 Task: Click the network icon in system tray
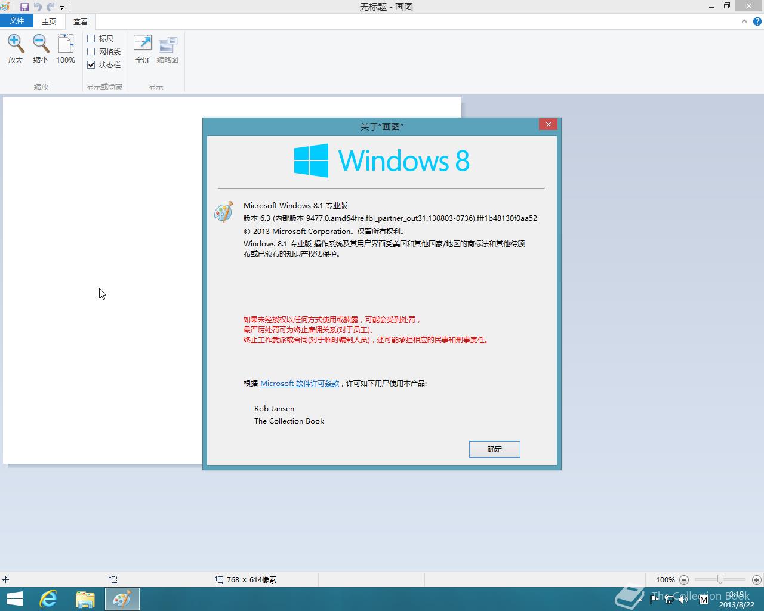669,598
